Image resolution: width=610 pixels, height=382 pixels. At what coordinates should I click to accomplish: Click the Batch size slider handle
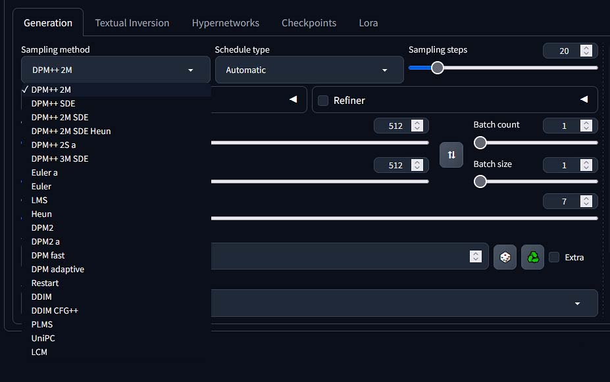click(480, 181)
